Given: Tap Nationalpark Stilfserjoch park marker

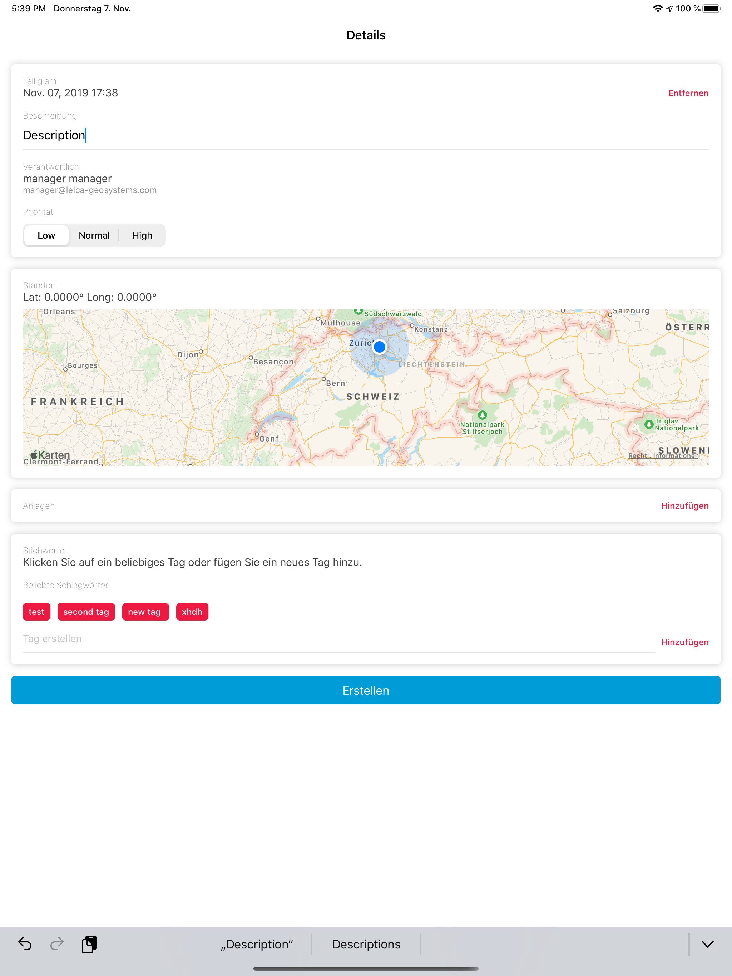Looking at the screenshot, I should pos(482,415).
